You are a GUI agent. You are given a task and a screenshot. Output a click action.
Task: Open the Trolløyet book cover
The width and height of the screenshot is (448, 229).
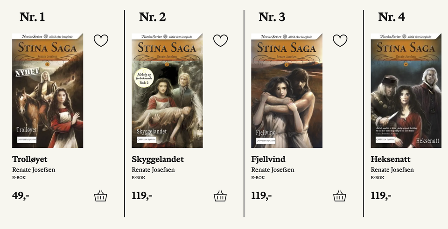(x=48, y=91)
